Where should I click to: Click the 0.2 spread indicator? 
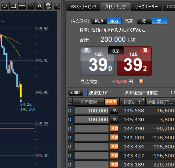[x=116, y=50]
